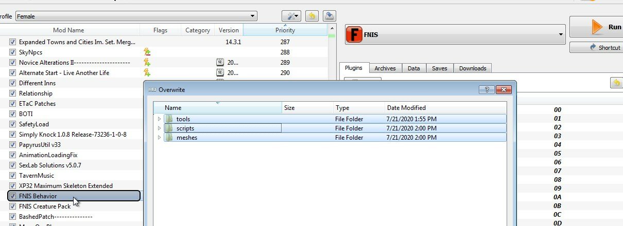Viewport: 623px width, 226px height.
Task: Expand the meshes folder in Overwrite
Action: 160,138
